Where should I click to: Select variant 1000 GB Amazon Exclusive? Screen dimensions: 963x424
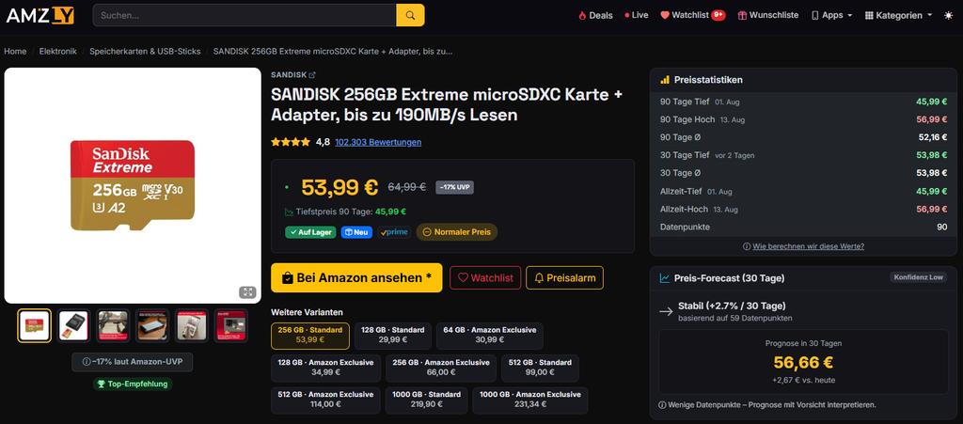tap(530, 400)
